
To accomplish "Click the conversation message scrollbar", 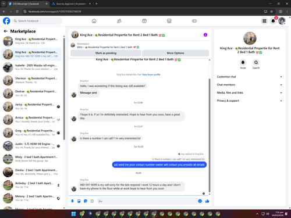I will tap(210, 135).
